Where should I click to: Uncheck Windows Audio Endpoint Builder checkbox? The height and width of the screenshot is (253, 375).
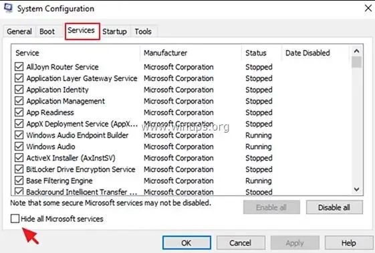coord(19,135)
